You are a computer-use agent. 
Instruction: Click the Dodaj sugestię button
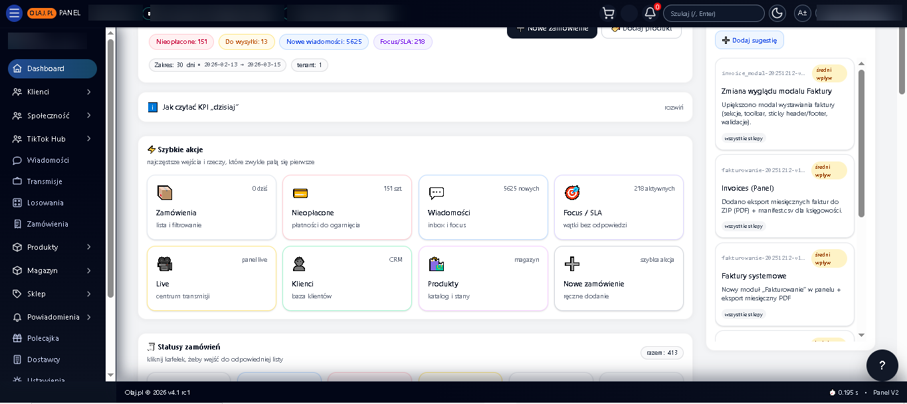click(750, 40)
